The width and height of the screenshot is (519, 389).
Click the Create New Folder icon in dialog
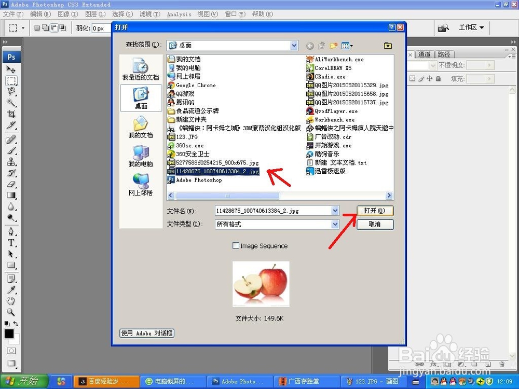[334, 46]
